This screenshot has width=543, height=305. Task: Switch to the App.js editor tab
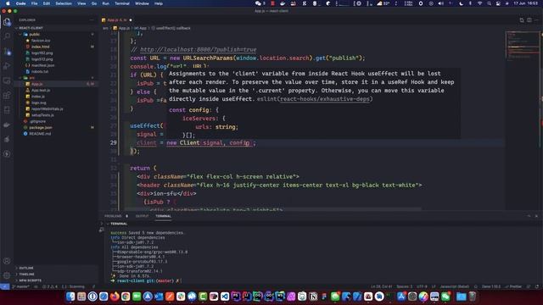(x=117, y=20)
